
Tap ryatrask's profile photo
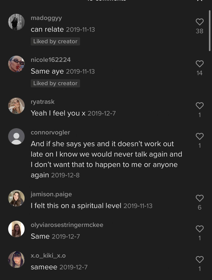point(16,106)
